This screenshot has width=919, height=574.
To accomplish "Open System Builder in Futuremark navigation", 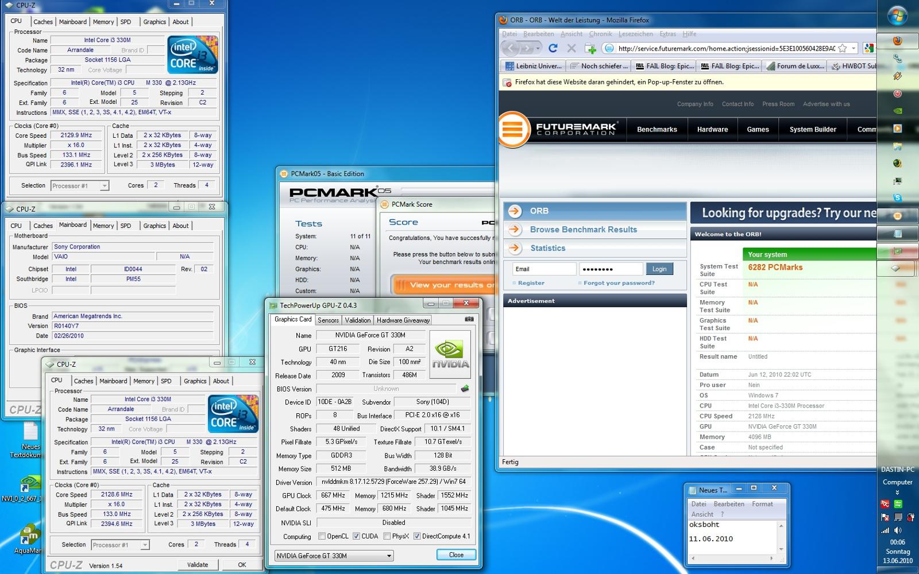I will pyautogui.click(x=813, y=130).
